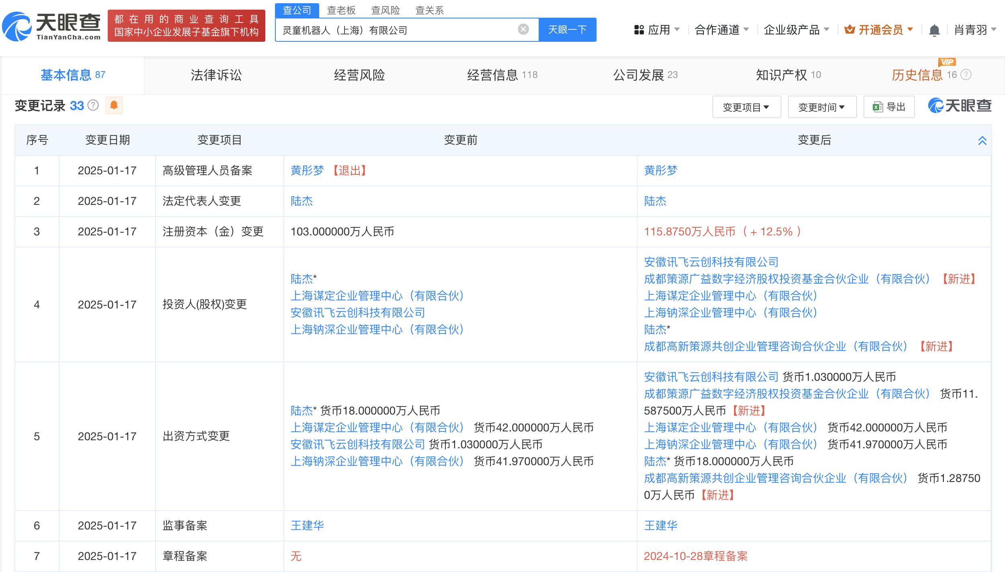Open 安徽讯飞云创科技有限公司 link in row 4
Screen dimensions: 1005x572
click(357, 313)
